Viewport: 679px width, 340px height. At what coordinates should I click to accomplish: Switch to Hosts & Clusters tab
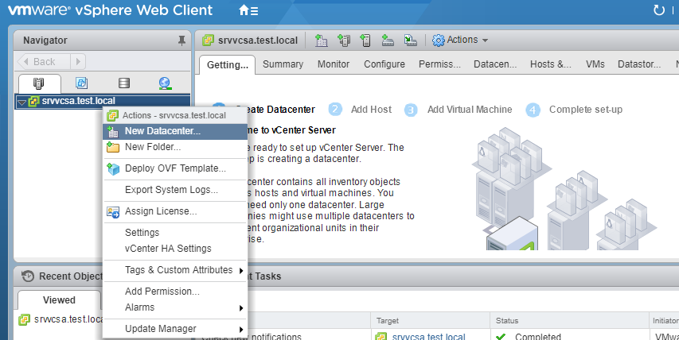[x=551, y=64]
